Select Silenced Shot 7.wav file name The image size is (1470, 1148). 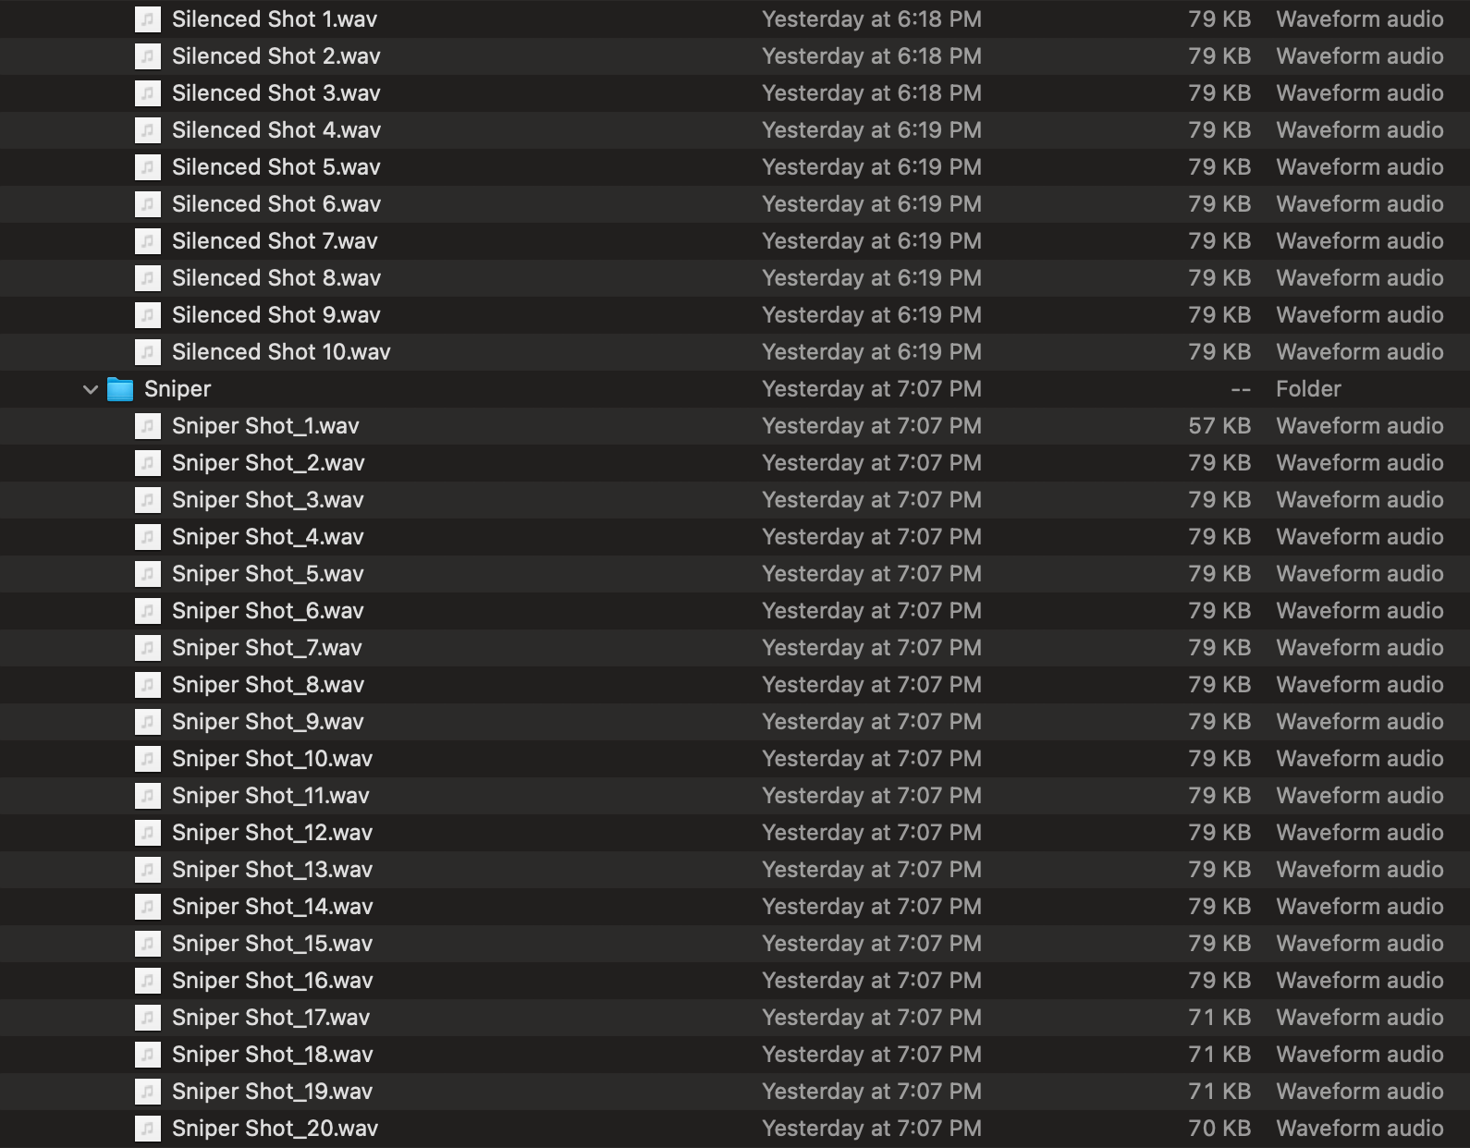[275, 241]
